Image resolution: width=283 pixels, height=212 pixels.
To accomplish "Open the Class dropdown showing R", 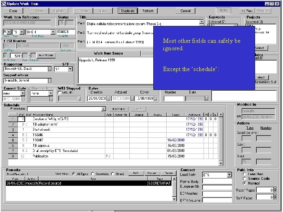I will (9, 32).
